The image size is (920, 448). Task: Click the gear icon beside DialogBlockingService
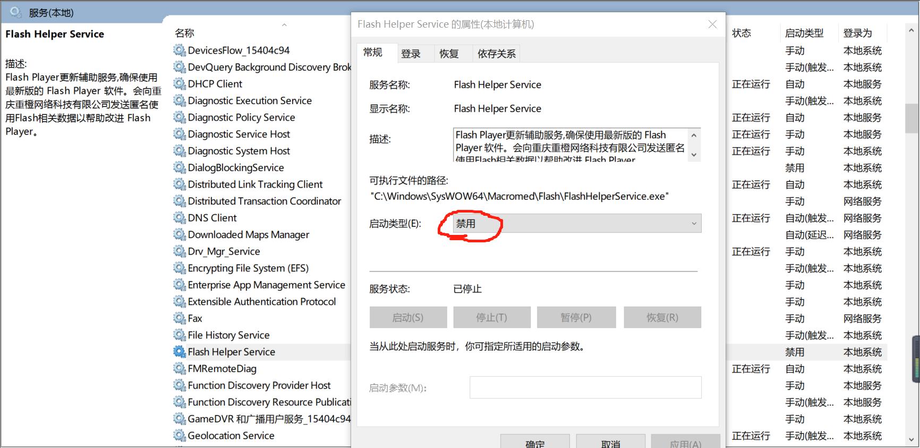(x=180, y=167)
